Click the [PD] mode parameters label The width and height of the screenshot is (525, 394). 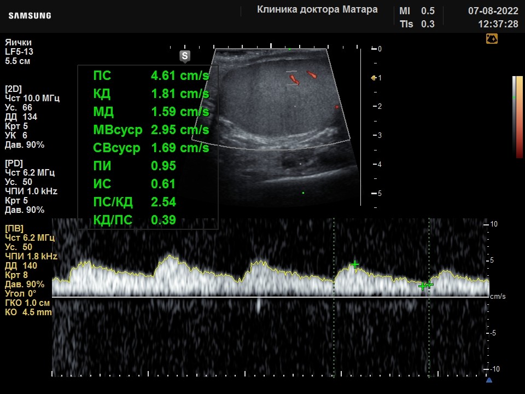click(14, 163)
